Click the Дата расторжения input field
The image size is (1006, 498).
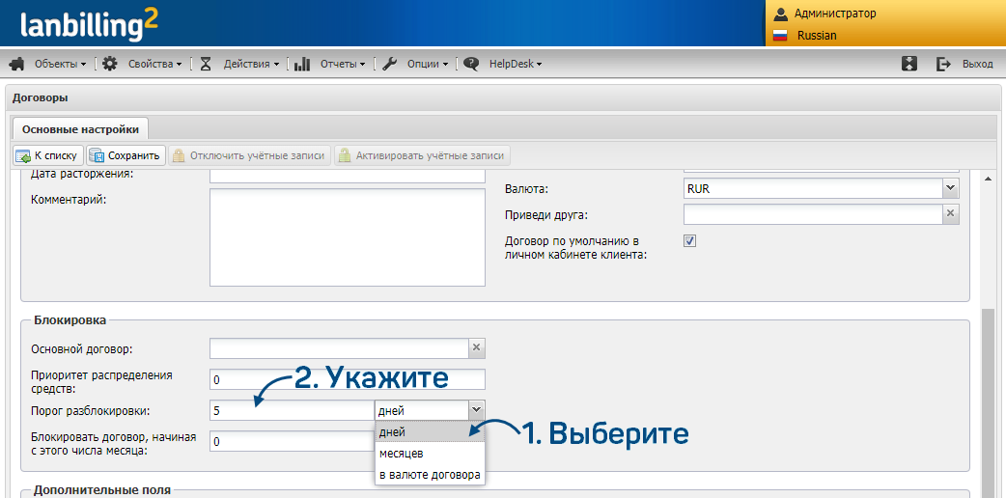point(348,177)
